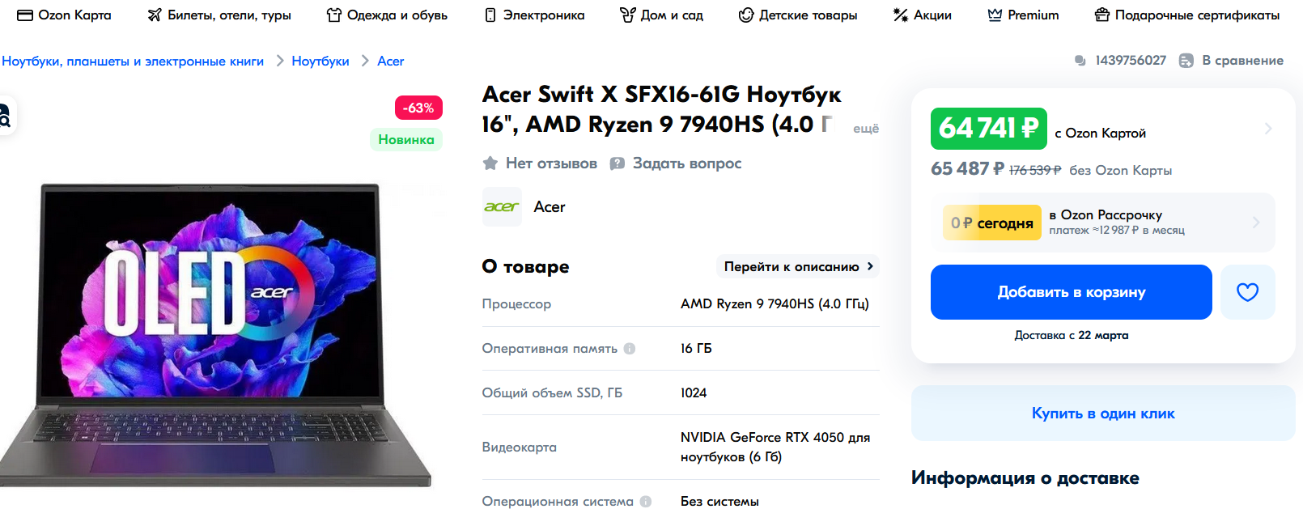Viewport: 1303px width, 509px height.
Task: Open the Ноутбуки breadcrumb link
Action: (320, 62)
